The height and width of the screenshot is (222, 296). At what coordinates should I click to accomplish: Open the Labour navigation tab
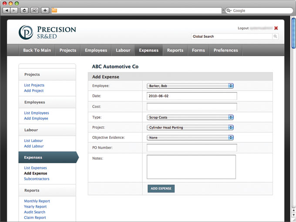click(123, 50)
